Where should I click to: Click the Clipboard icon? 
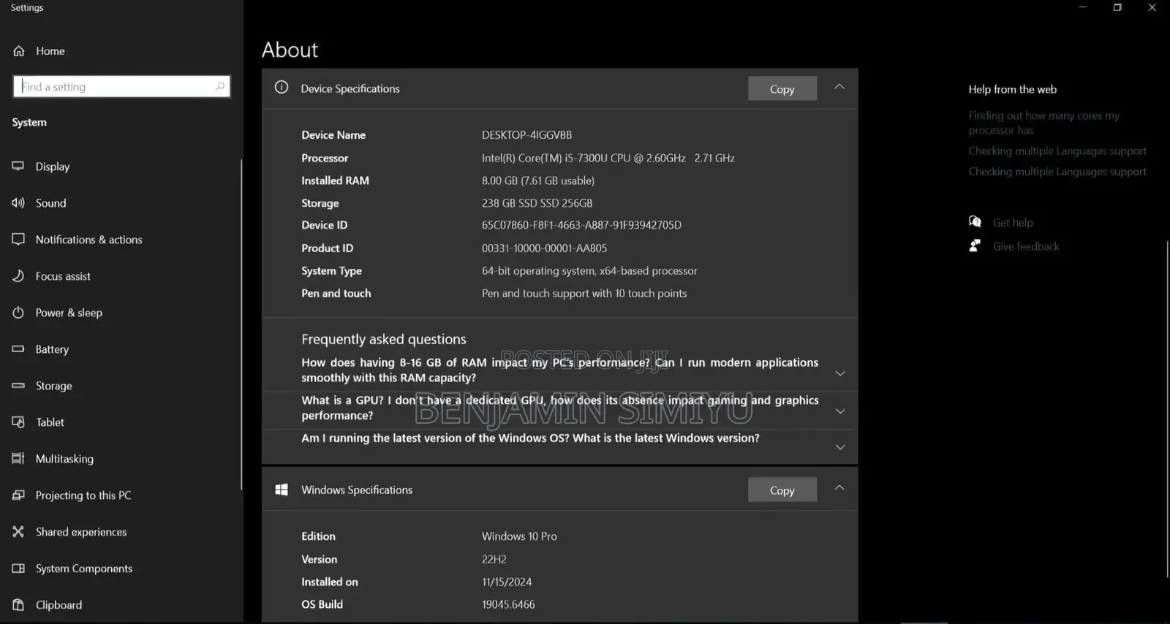18,604
